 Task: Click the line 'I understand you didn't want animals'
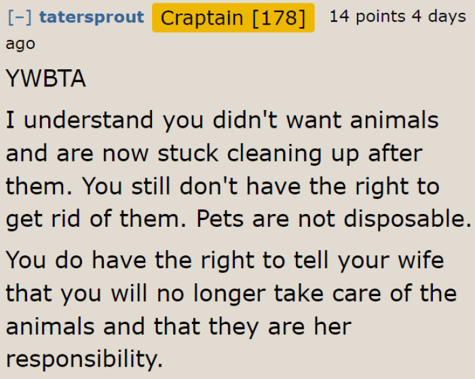[222, 120]
